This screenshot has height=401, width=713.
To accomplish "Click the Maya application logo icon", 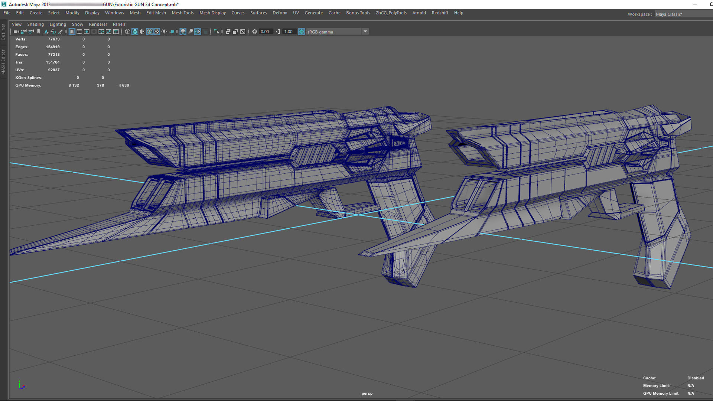I will click(x=4, y=4).
